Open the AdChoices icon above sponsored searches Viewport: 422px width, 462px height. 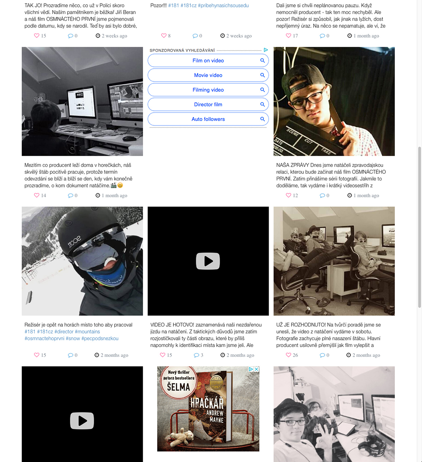[x=266, y=50]
